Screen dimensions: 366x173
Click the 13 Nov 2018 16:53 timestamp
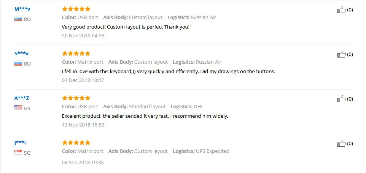point(83,125)
